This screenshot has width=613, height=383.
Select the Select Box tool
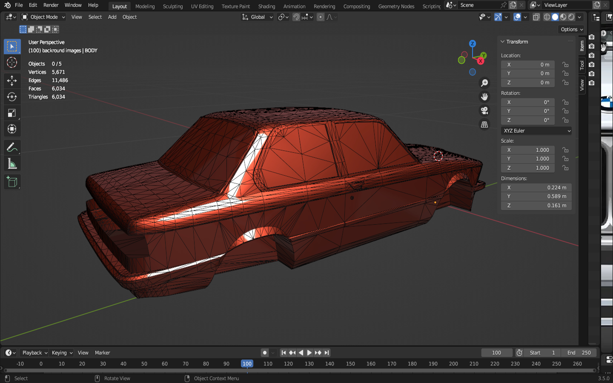pyautogui.click(x=12, y=46)
